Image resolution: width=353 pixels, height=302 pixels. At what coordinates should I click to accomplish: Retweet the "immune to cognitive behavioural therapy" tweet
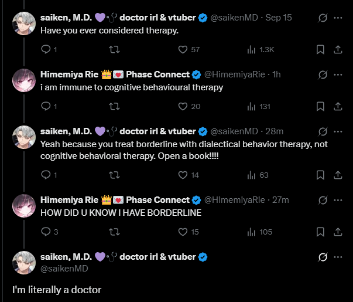pos(115,106)
